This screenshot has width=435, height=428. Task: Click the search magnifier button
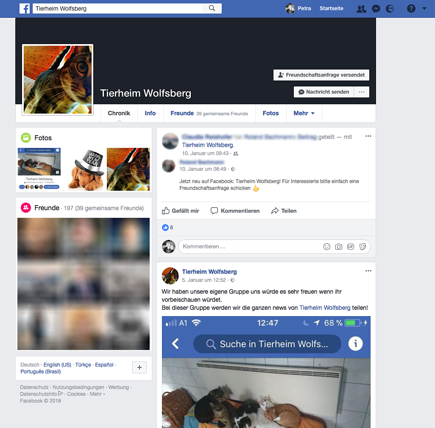[x=212, y=8]
